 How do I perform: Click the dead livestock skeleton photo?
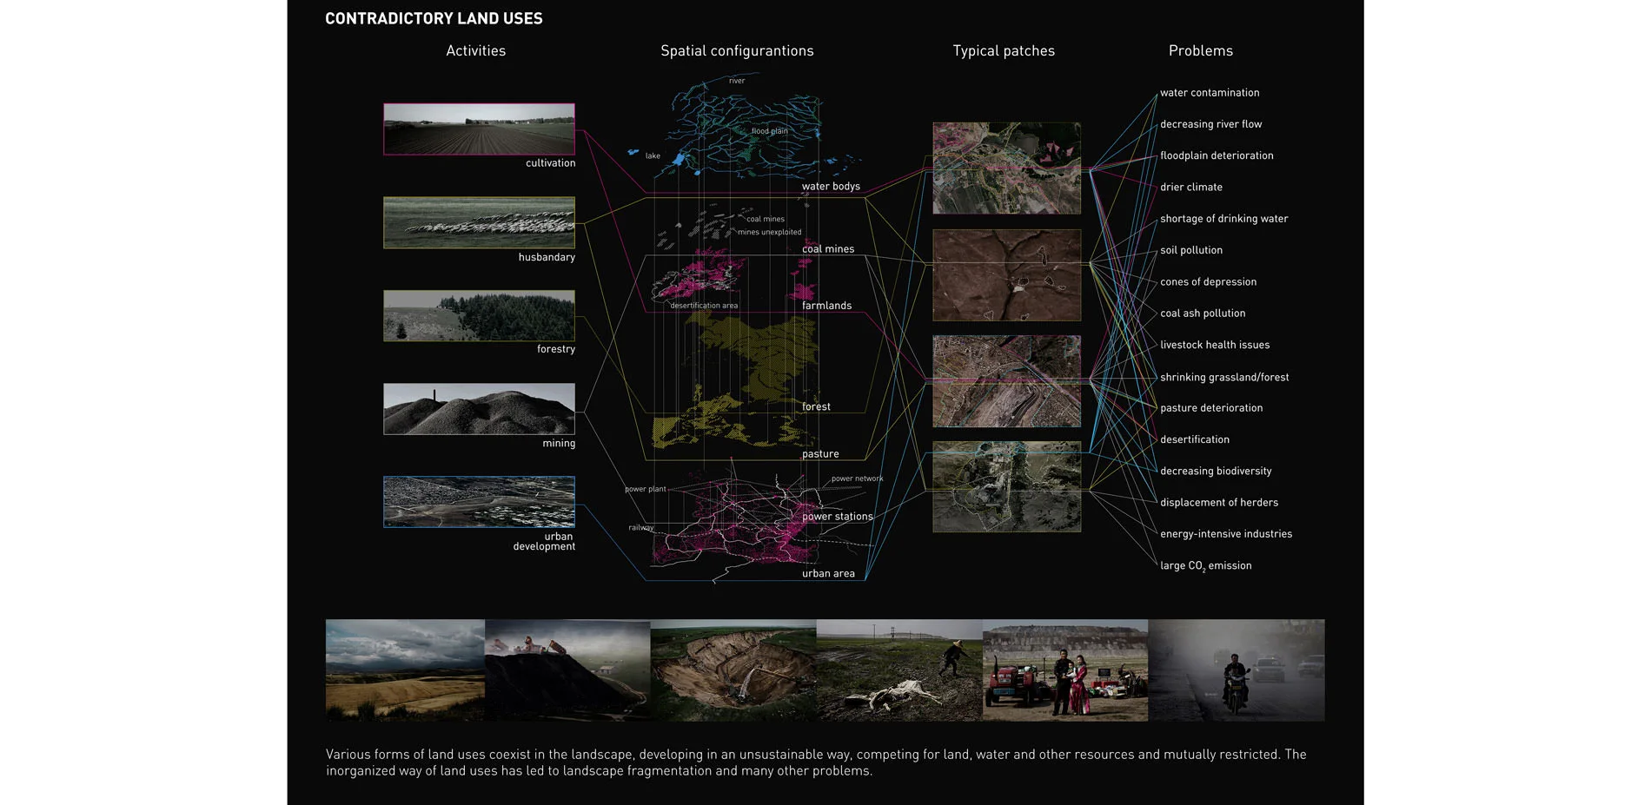pyautogui.click(x=898, y=670)
